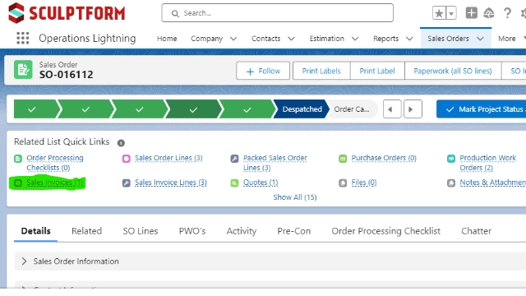Click the Mark Project Status button
This screenshot has width=526, height=296.
(x=482, y=109)
